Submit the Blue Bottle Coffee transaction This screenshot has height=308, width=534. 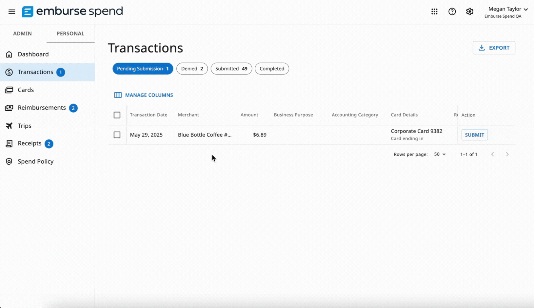[475, 135]
